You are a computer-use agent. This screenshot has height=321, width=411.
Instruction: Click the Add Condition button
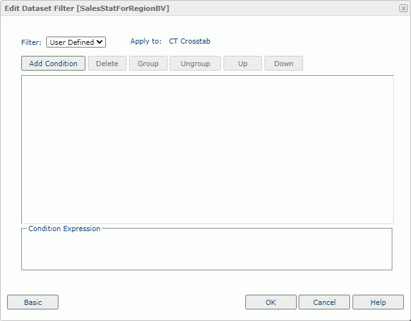53,64
